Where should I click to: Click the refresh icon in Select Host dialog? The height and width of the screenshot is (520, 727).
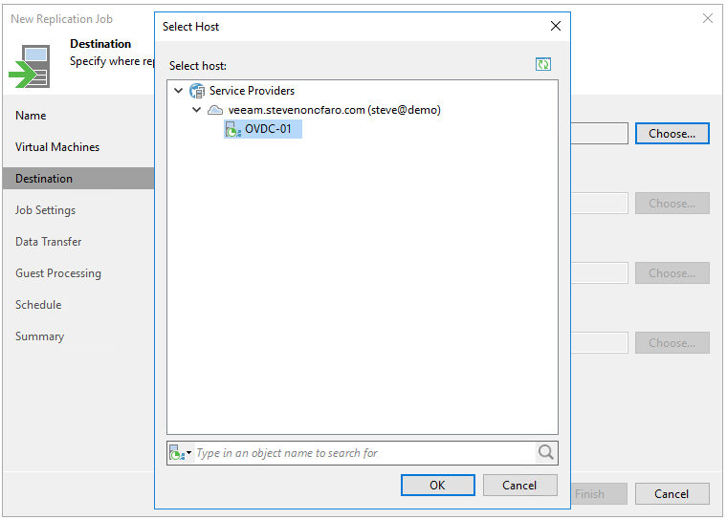click(x=543, y=65)
